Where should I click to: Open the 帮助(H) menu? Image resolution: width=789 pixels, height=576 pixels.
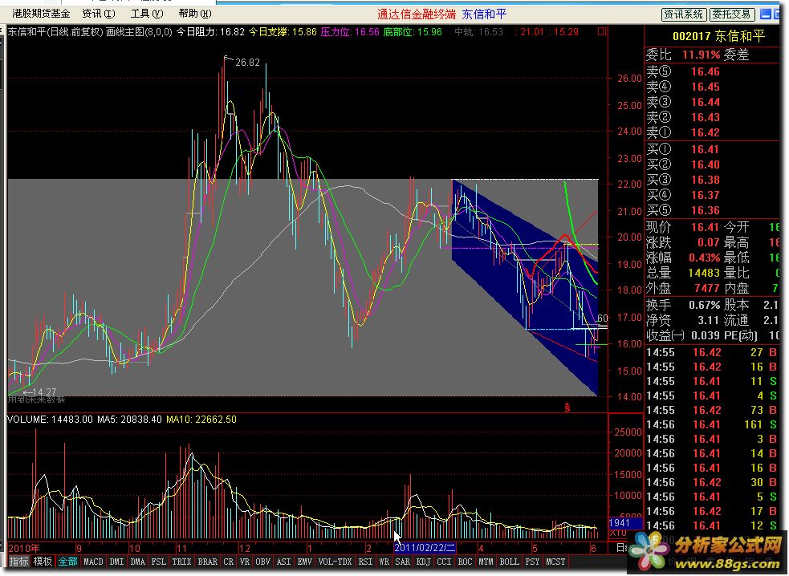coord(195,14)
